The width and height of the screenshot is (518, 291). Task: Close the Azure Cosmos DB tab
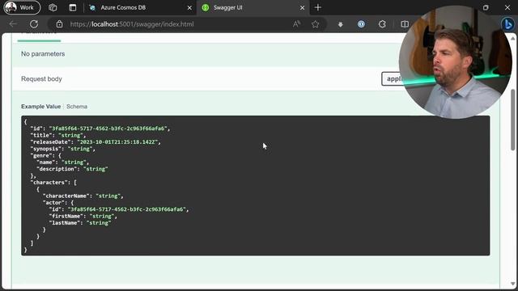pyautogui.click(x=189, y=7)
